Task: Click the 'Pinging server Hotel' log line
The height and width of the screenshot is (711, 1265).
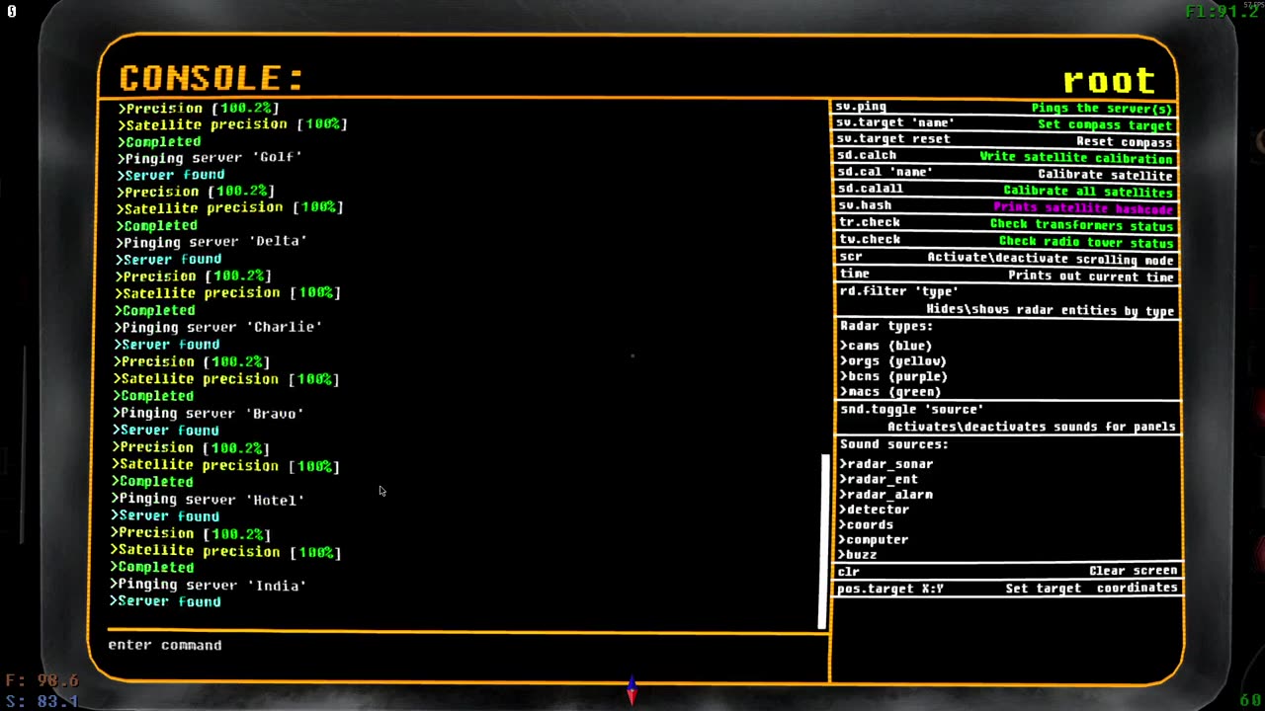Action: 209,500
